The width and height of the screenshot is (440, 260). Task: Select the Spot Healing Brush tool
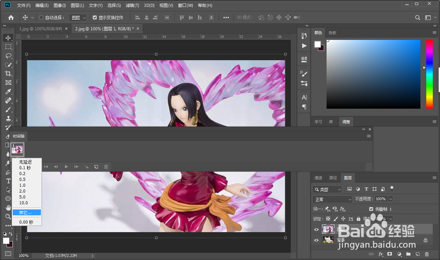tap(8, 100)
